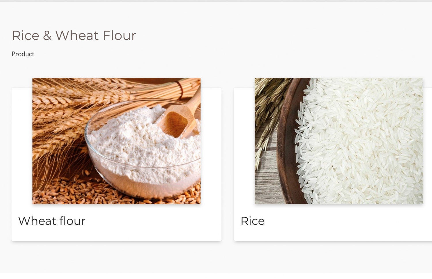Click the wheat ears left of the flour bowl
Screen dimensions: 432x279
click(x=58, y=121)
